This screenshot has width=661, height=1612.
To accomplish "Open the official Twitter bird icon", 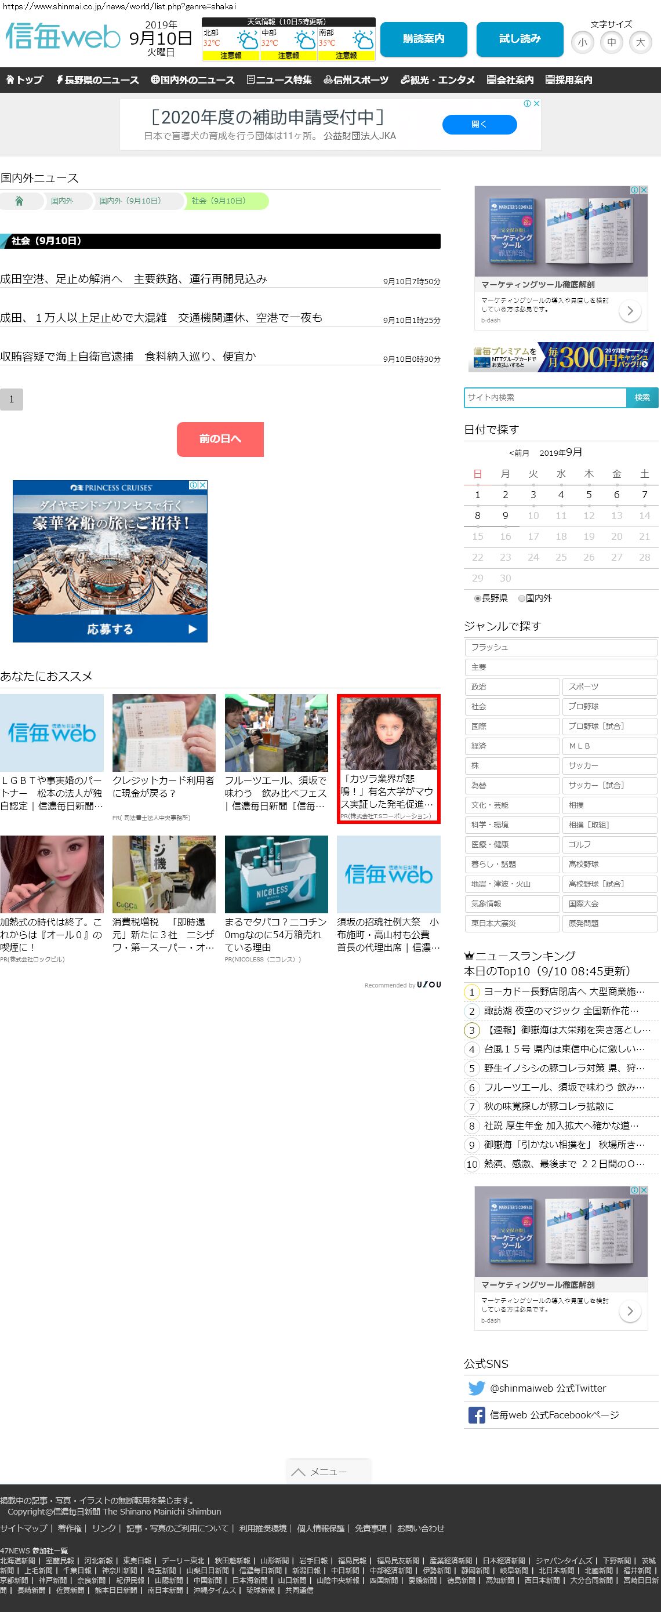I will (477, 1388).
